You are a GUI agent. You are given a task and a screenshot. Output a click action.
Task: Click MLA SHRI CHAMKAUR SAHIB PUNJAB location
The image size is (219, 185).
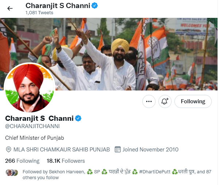coord(62,149)
